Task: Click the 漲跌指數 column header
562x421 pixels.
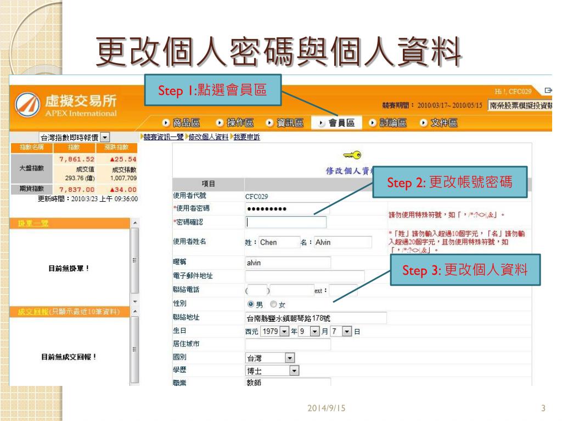Action: (116, 147)
